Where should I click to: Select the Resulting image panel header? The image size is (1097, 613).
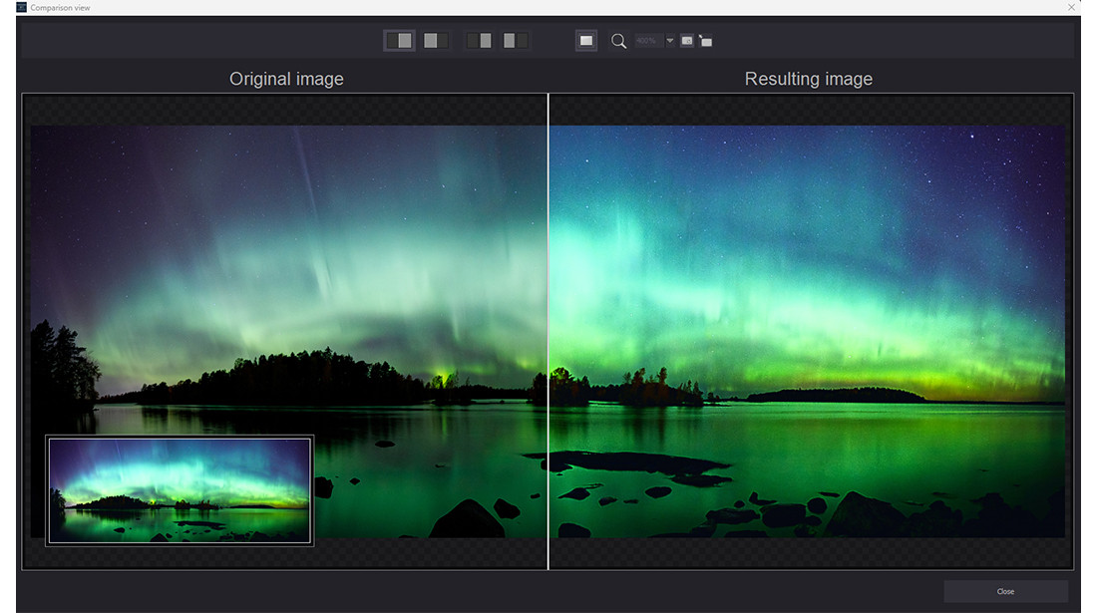pos(808,78)
